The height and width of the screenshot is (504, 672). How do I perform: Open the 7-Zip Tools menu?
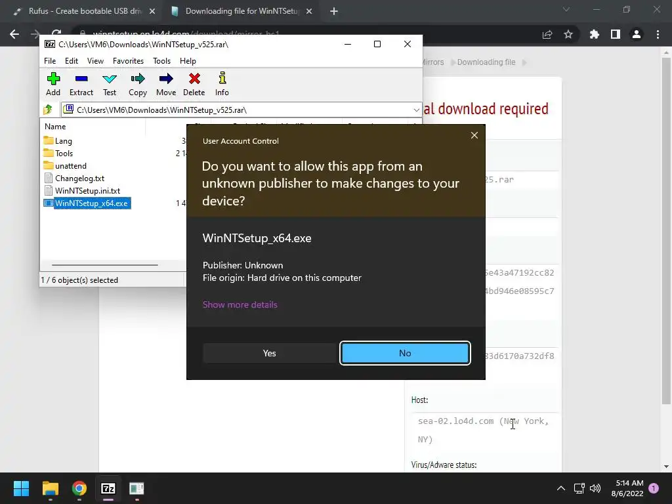click(161, 61)
